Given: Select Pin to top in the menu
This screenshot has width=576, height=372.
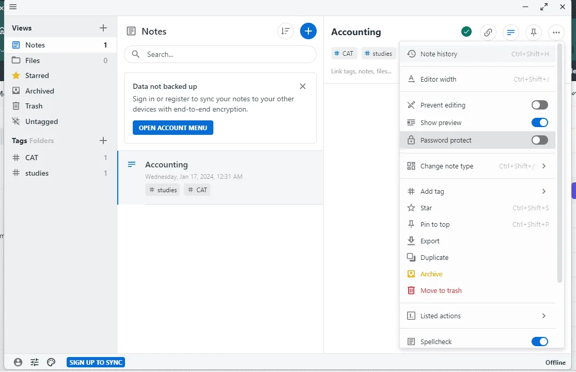Looking at the screenshot, I should pyautogui.click(x=477, y=224).
